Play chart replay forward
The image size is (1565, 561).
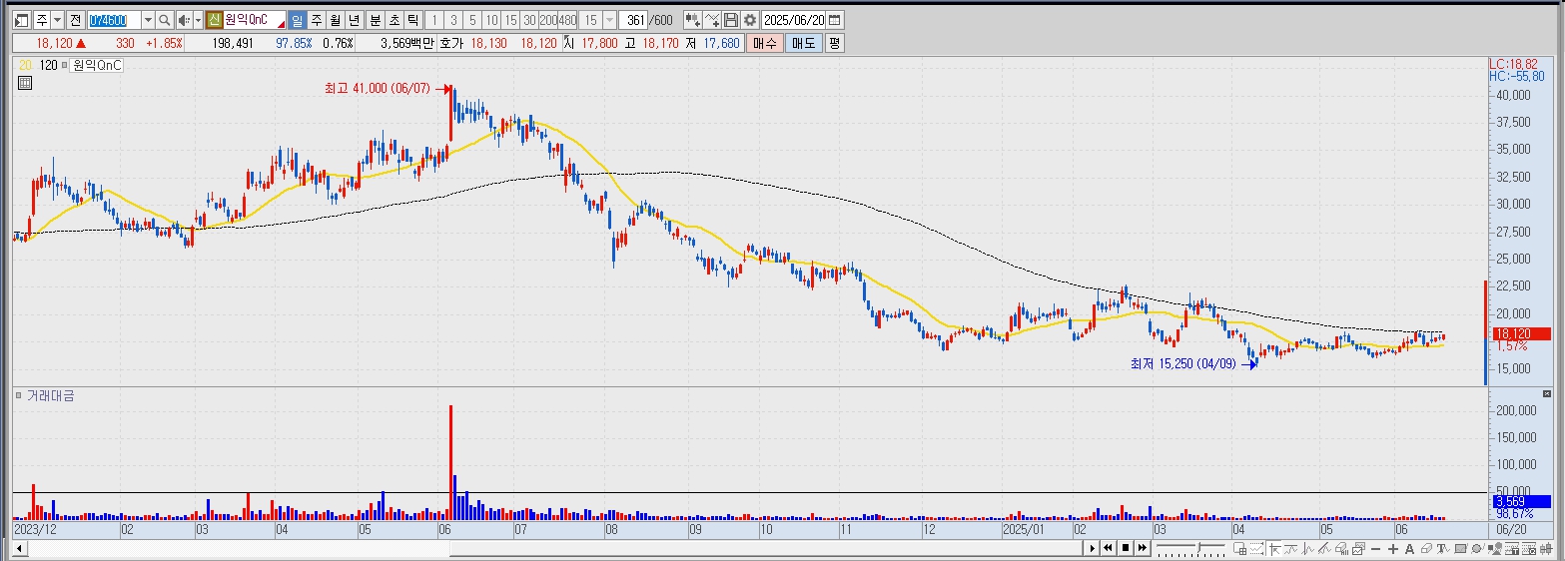pyautogui.click(x=1093, y=548)
